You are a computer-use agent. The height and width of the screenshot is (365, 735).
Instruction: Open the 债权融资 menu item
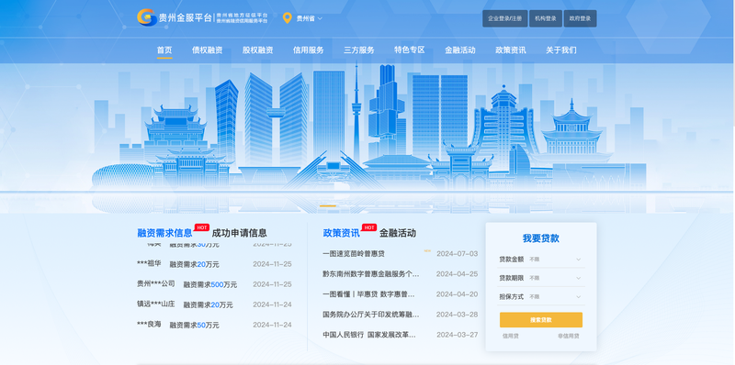coord(208,50)
